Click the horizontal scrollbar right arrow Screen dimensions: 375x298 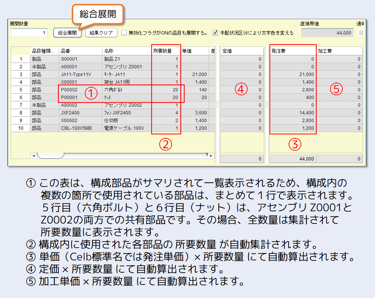(x=211, y=156)
